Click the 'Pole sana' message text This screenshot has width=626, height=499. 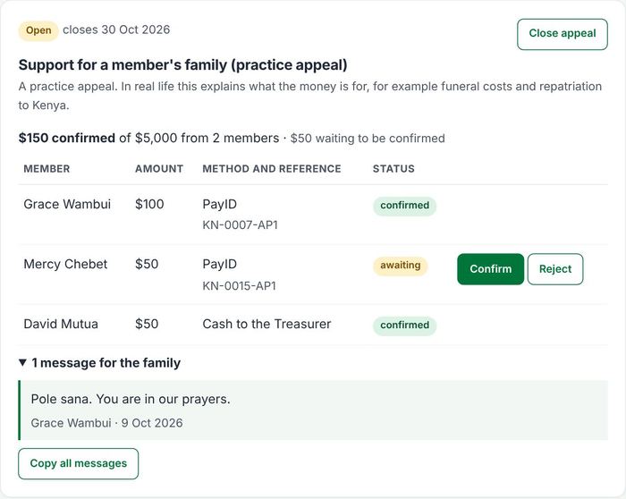tap(131, 399)
